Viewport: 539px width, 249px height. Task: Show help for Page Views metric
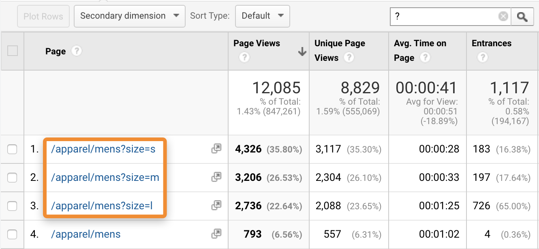(x=244, y=58)
